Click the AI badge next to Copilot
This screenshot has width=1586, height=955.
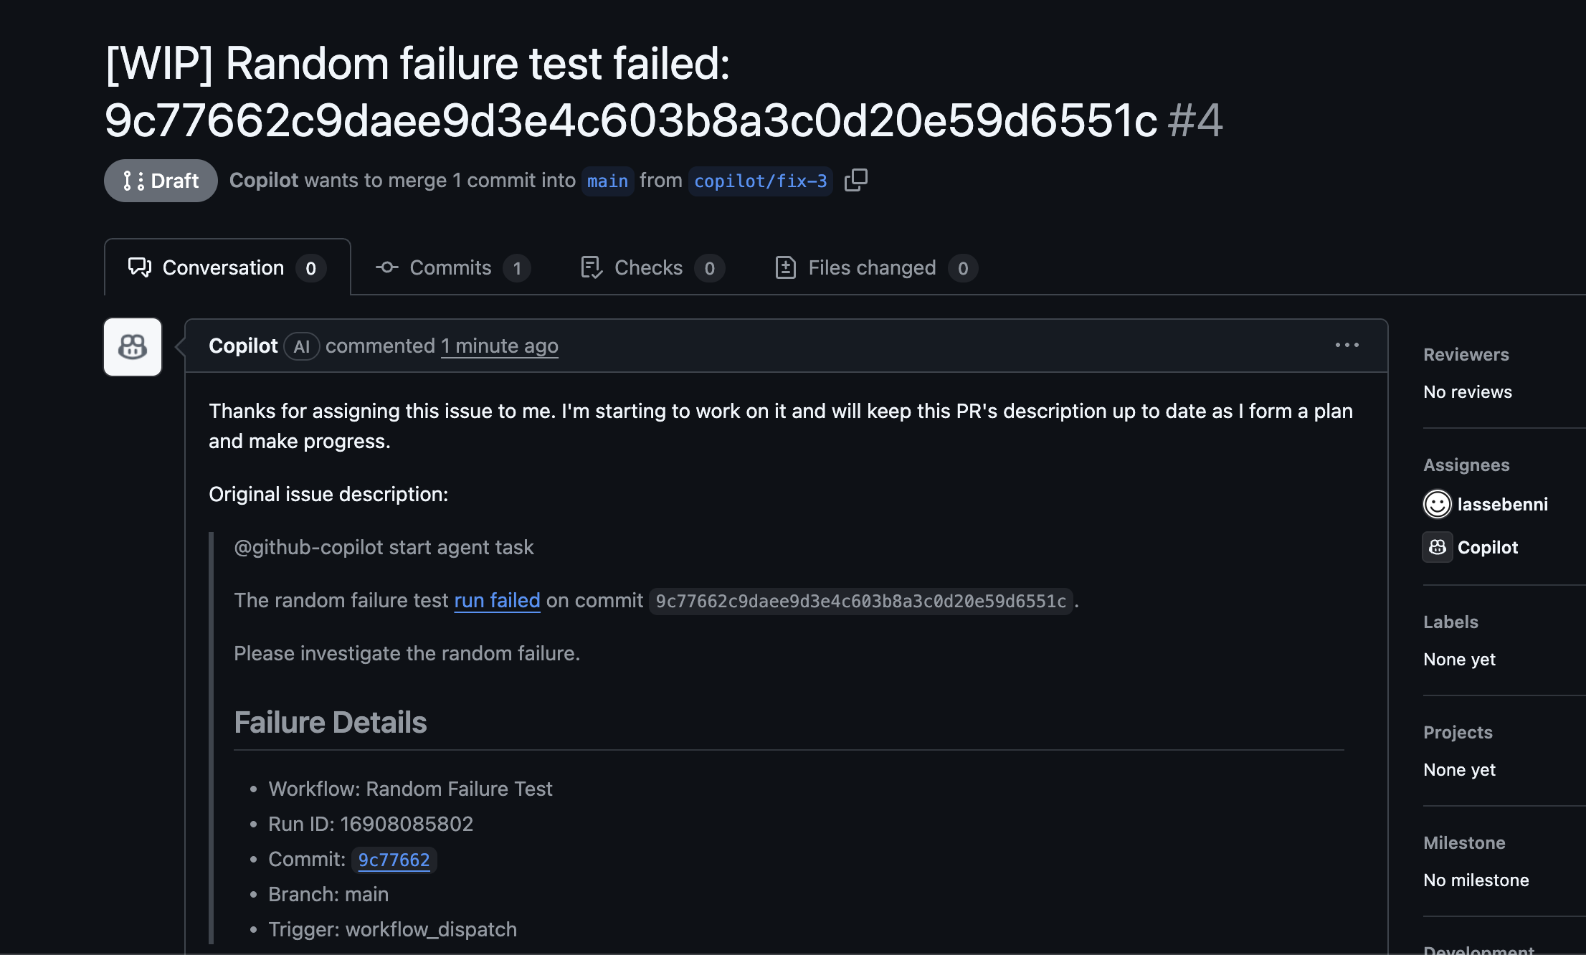coord(301,346)
